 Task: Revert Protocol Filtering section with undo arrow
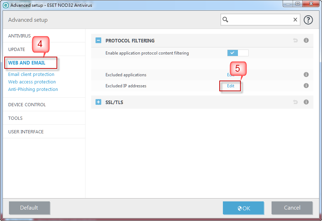(x=295, y=40)
